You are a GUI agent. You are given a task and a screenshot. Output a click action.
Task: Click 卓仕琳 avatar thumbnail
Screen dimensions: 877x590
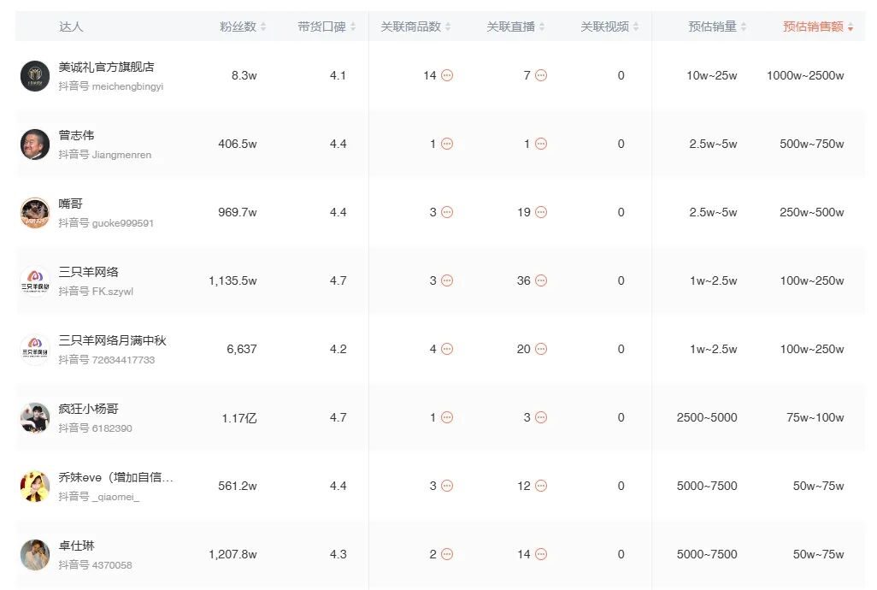coord(35,554)
